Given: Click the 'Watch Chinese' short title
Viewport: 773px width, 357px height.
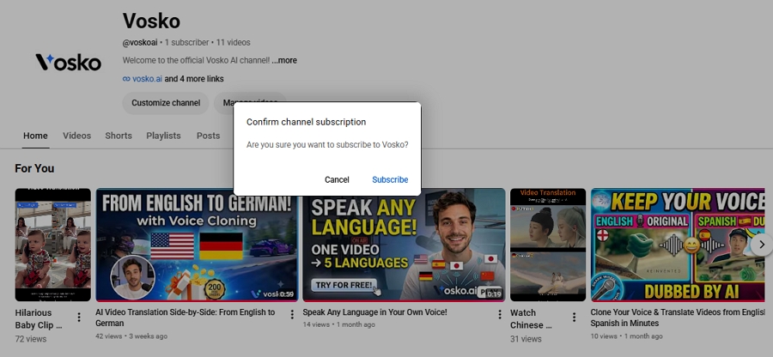Looking at the screenshot, I should (x=531, y=319).
